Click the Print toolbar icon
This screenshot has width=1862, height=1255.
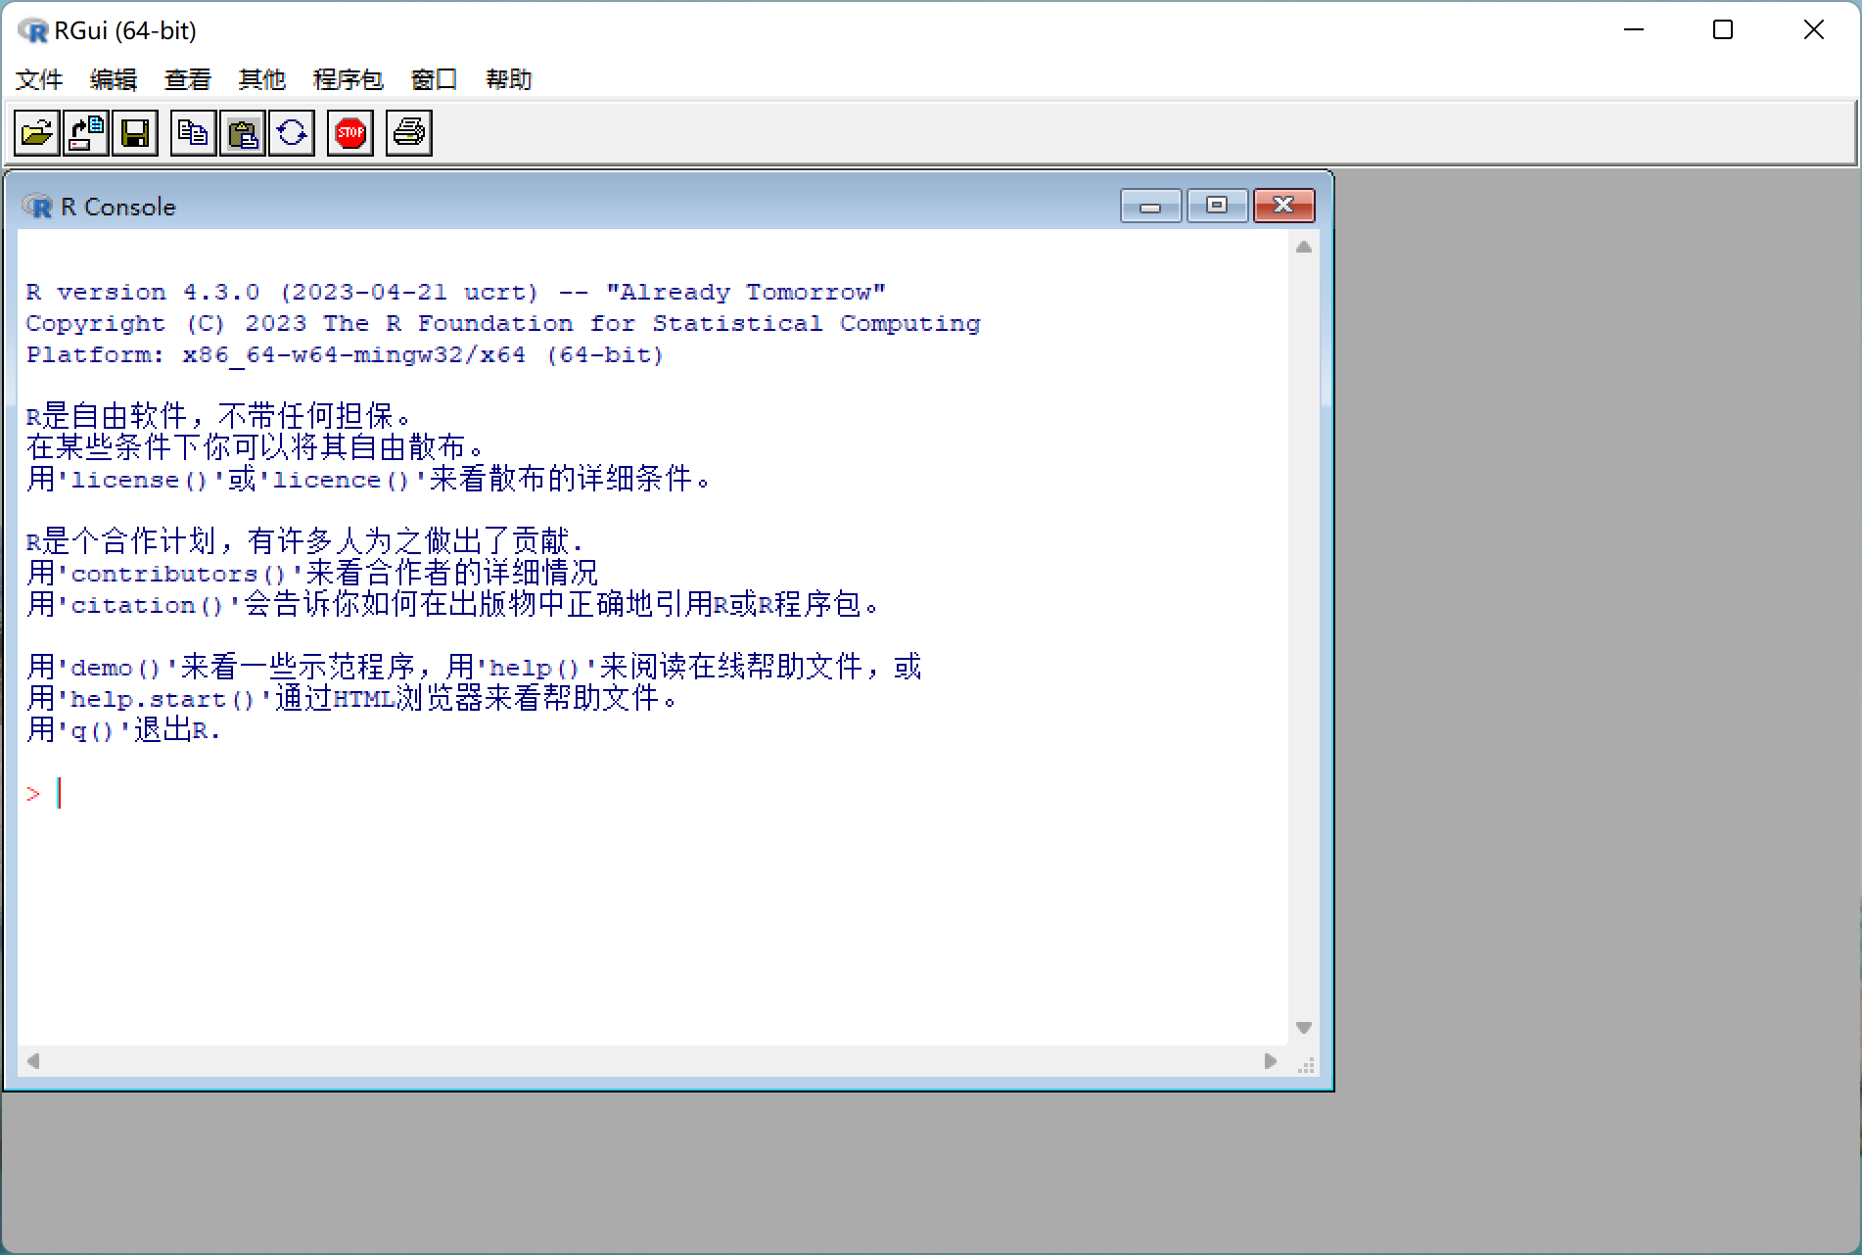[x=409, y=132]
